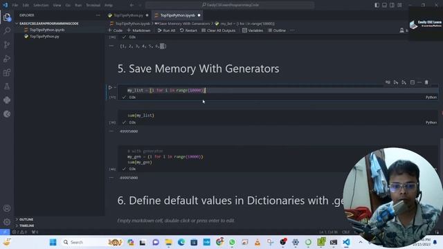Open more cell actions ellipsis

pos(419,82)
